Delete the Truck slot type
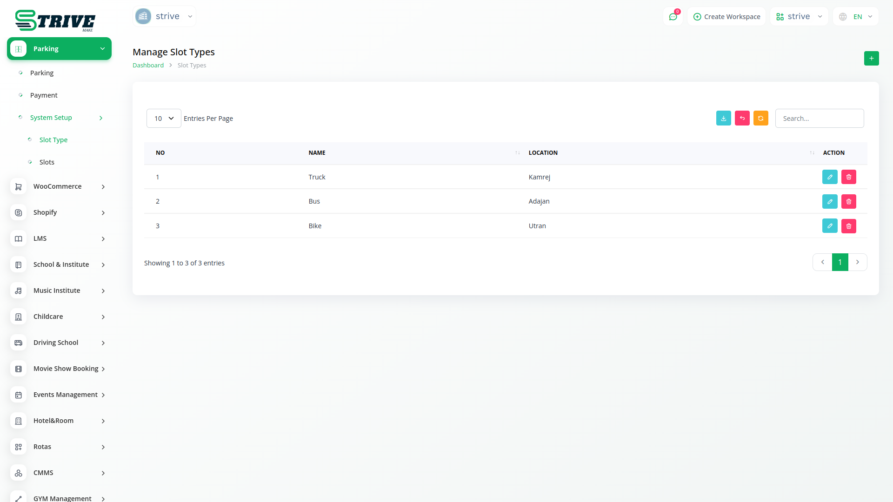 point(848,177)
